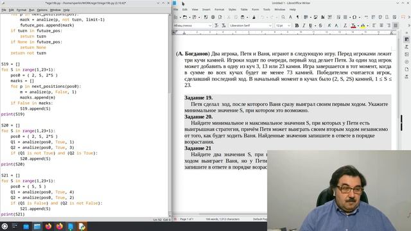This screenshot has width=411, height=231.
Task: Center the paragraph in Writer
Action: point(381,26)
